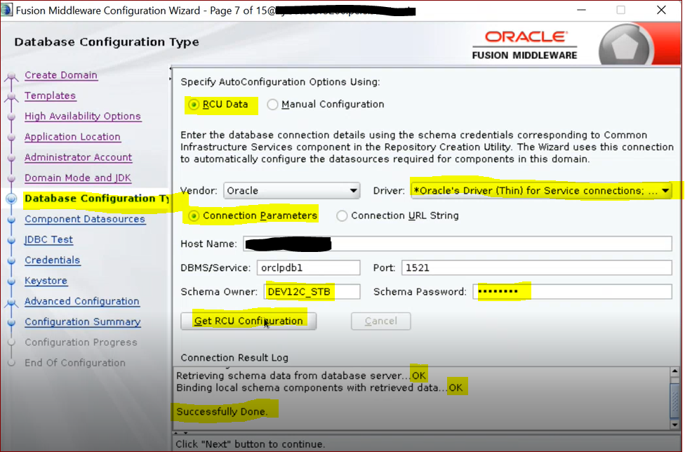This screenshot has width=685, height=452.
Task: Click the JDBC Test step bullet icon
Action: [12, 240]
